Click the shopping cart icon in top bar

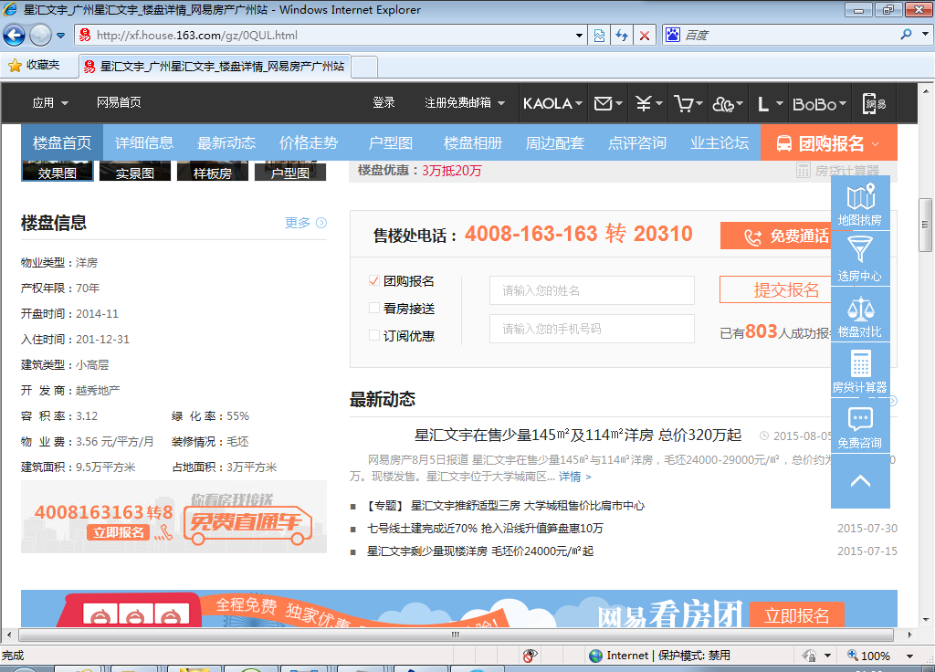pyautogui.click(x=683, y=104)
